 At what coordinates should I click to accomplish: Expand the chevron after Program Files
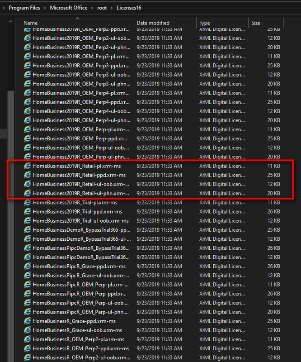pos(45,8)
